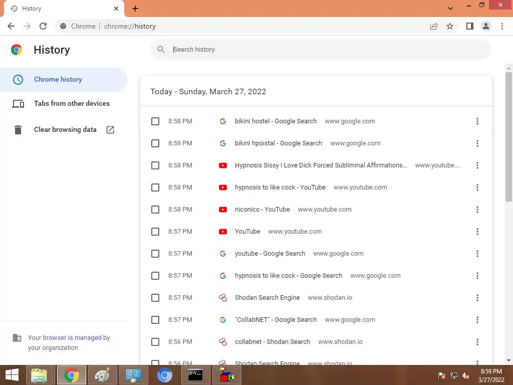Open the bikini hostel - Google Search link

click(x=276, y=121)
